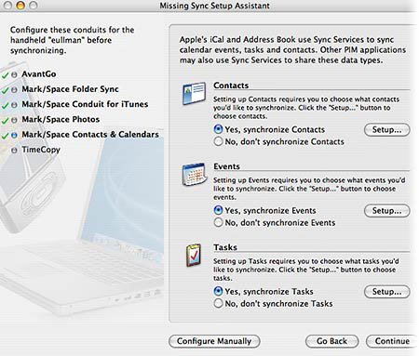The image size is (419, 356).
Task: Select No, don't synchronize Tasks
Action: (219, 303)
